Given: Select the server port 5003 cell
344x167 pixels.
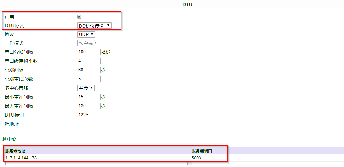Looking at the screenshot, I should [x=197, y=158].
